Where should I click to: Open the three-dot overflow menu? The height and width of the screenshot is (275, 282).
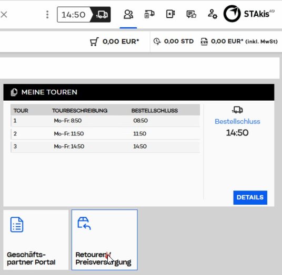click(47, 15)
